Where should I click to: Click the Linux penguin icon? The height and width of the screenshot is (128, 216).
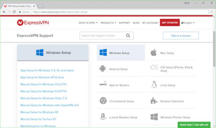click(154, 84)
